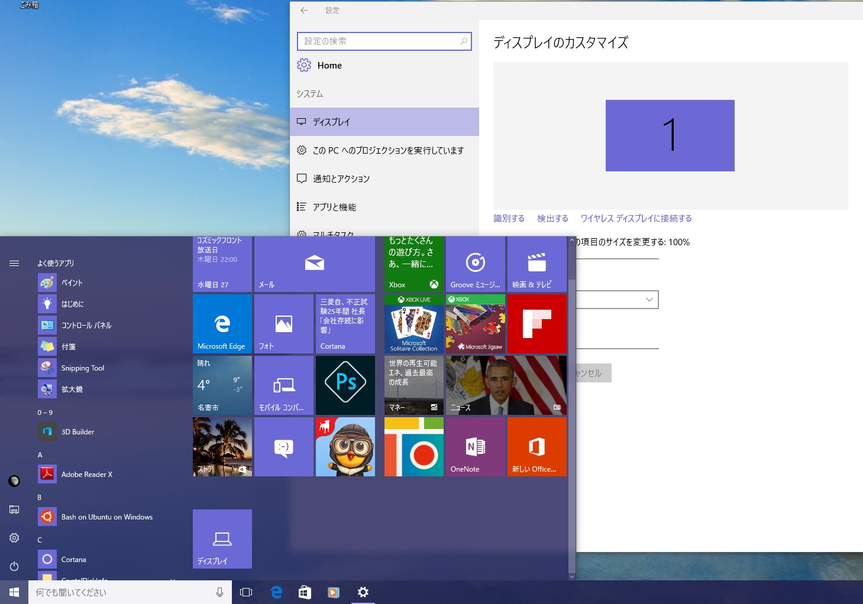The height and width of the screenshot is (604, 863).
Task: Open the new Office tile (新しい Office)
Action: pyautogui.click(x=537, y=447)
